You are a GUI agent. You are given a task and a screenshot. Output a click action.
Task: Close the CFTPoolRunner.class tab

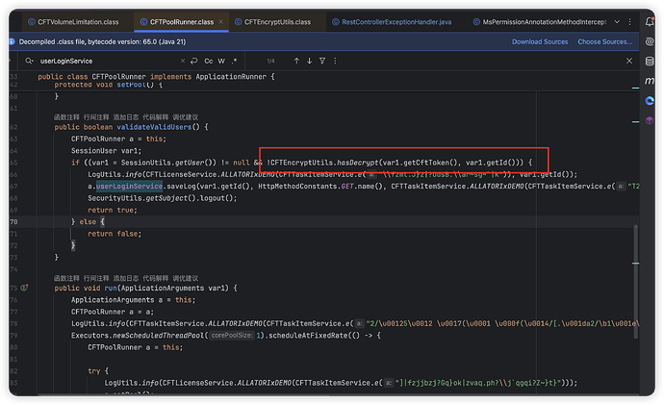[221, 21]
